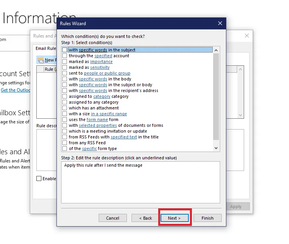Click the Next button

(x=174, y=218)
